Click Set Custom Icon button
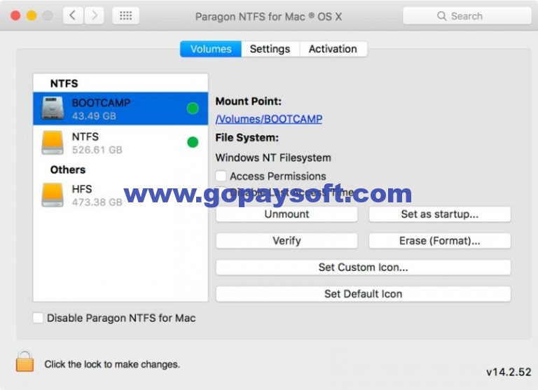This screenshot has height=390, width=538. [363, 267]
